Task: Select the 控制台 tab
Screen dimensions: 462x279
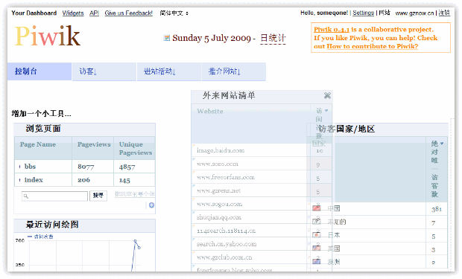Action: [x=39, y=71]
